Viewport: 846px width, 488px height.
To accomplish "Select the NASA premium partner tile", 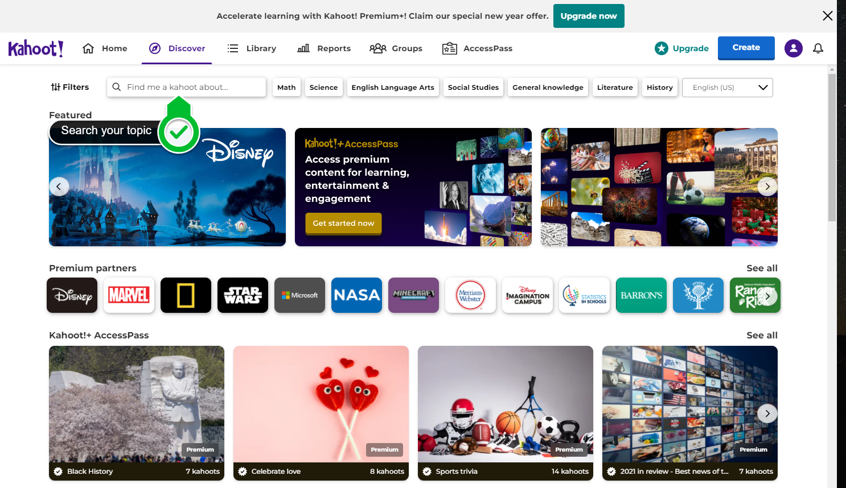I will 356,295.
